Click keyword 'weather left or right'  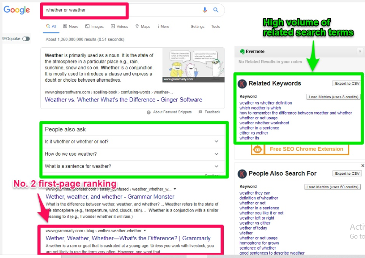[x=257, y=218]
